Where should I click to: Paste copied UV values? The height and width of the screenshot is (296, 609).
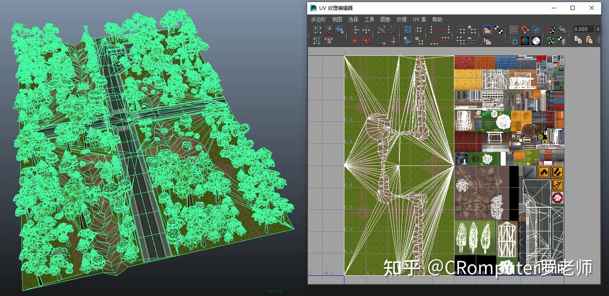tap(590, 40)
